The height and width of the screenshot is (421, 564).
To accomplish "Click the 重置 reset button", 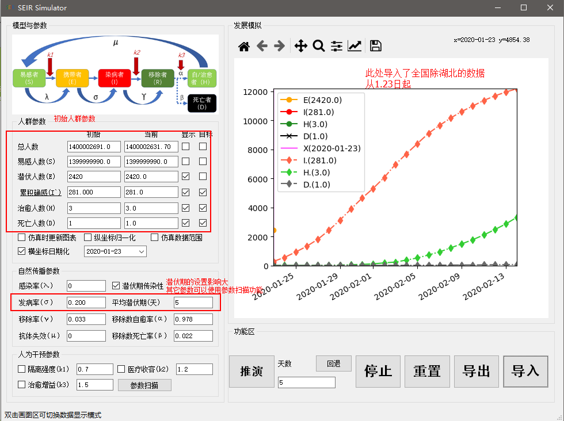I will click(427, 371).
